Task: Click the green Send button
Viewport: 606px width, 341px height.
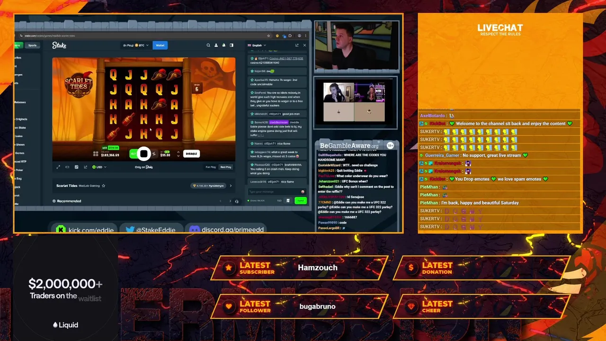Action: click(x=300, y=201)
